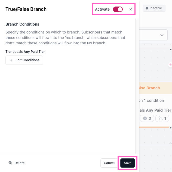Click the trash can icon
The height and width of the screenshot is (172, 172).
click(x=10, y=163)
